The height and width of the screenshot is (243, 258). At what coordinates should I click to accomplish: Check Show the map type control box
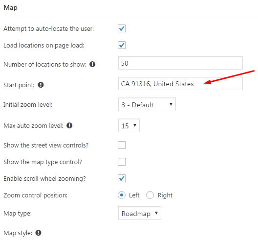tap(122, 162)
